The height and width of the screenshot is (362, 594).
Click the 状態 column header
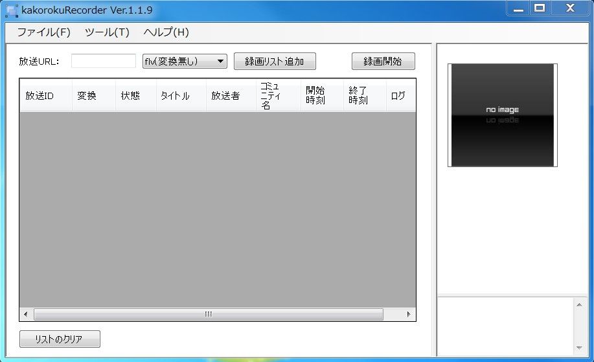click(136, 95)
